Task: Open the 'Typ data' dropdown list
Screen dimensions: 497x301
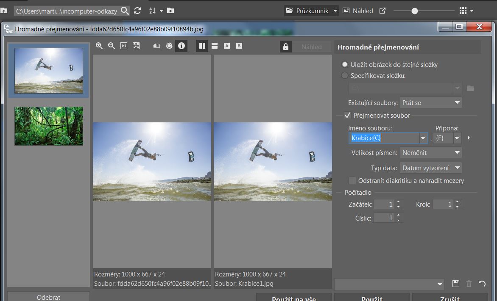Action: coord(430,168)
